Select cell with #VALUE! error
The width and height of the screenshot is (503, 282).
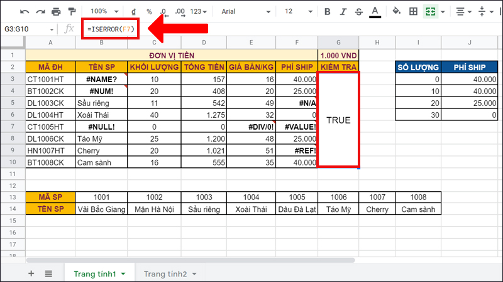pyautogui.click(x=297, y=127)
